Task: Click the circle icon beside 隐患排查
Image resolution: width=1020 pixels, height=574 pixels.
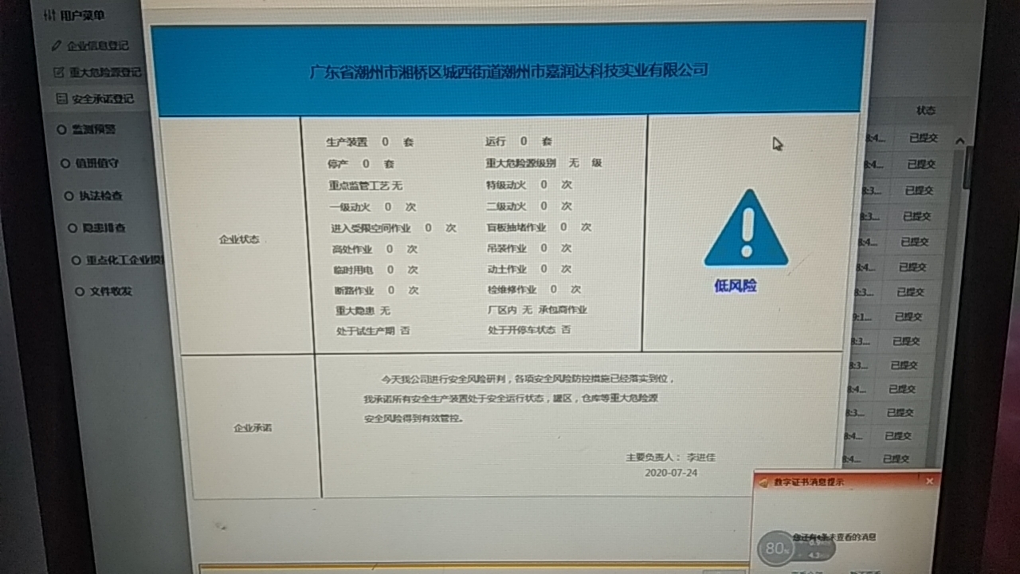Action: point(73,228)
